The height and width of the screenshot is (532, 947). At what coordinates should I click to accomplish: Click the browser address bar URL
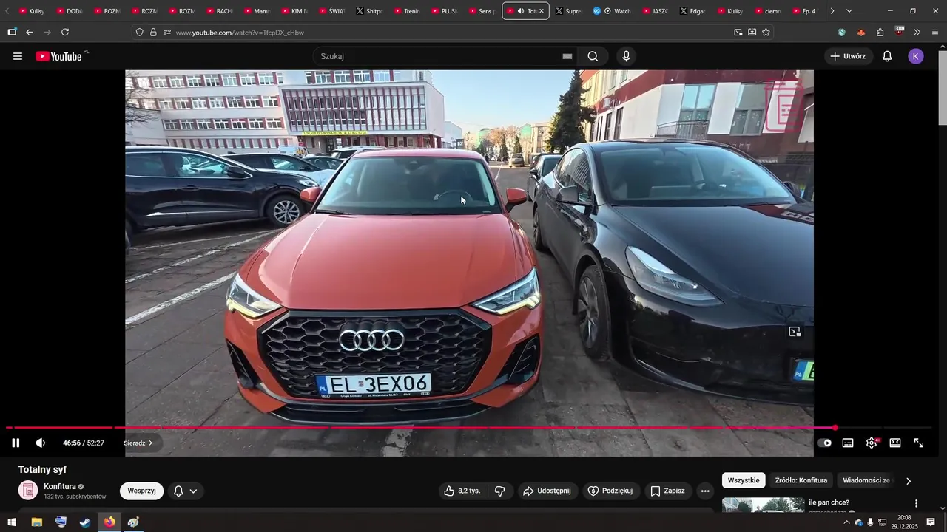coord(240,33)
